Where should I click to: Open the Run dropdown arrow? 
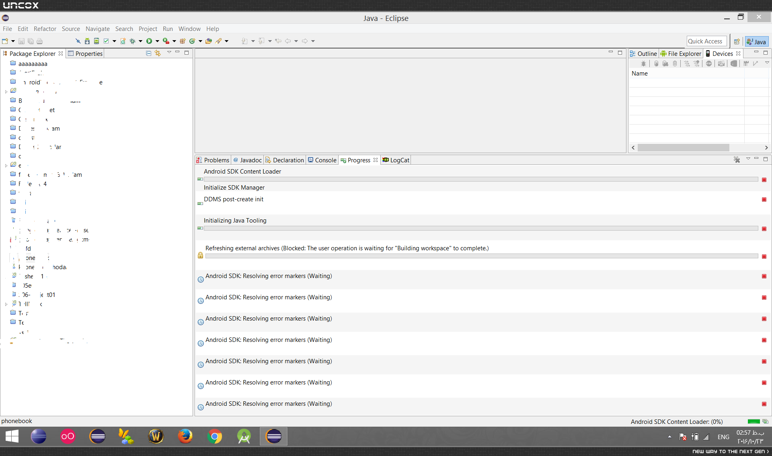click(x=157, y=41)
